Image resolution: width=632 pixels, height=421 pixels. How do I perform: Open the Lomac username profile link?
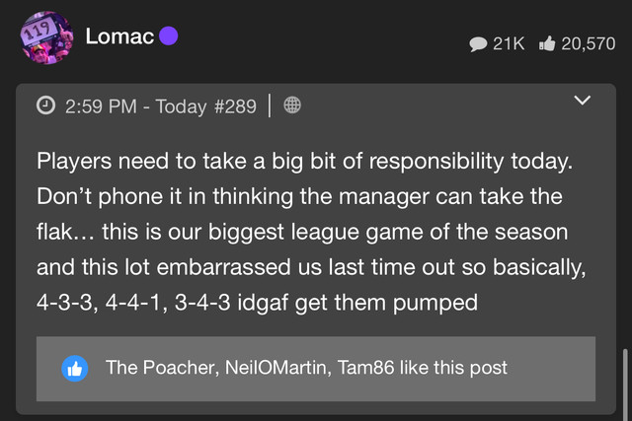pyautogui.click(x=119, y=36)
